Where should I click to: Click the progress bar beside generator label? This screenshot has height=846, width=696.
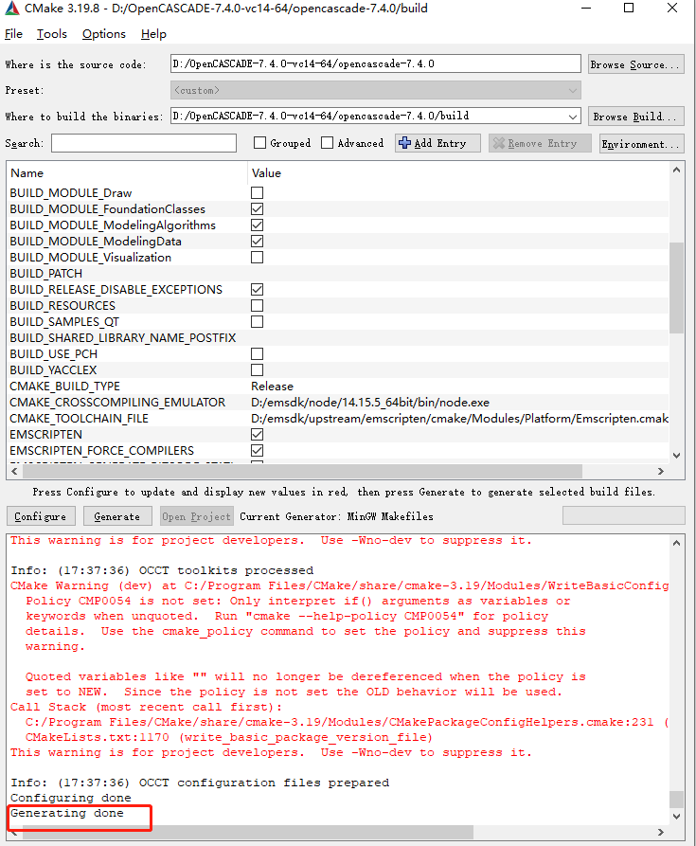click(624, 515)
